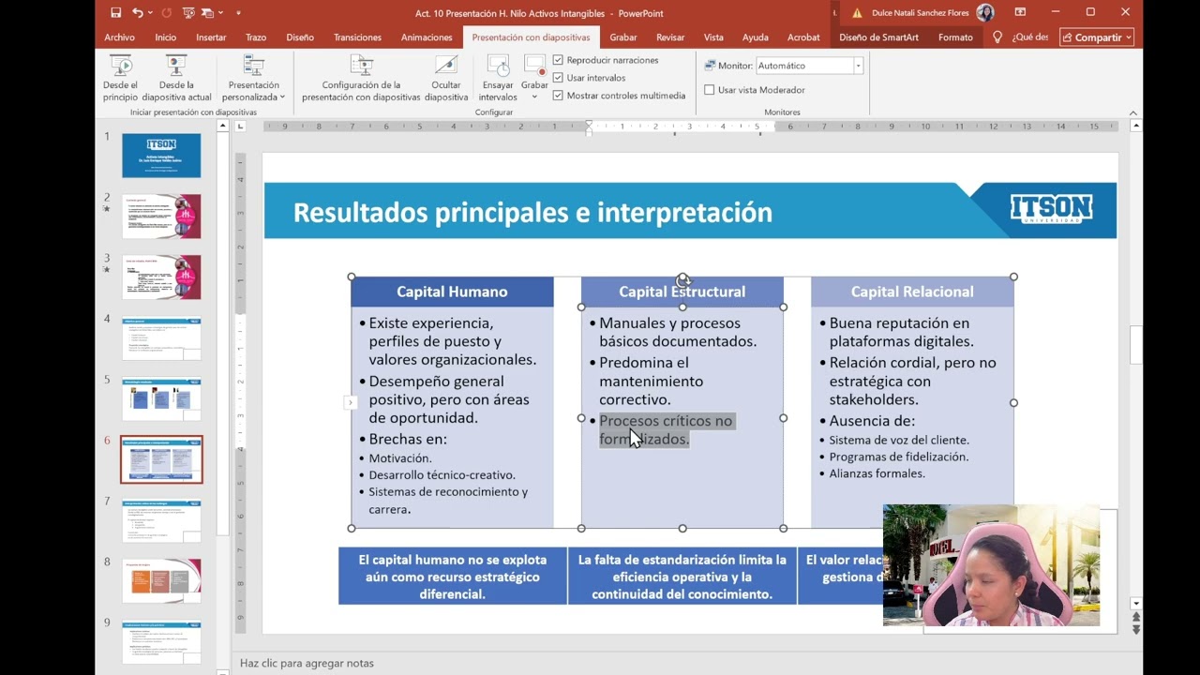Click scroll up arrow of slide editor
The width and height of the screenshot is (1200, 675).
click(x=1136, y=126)
